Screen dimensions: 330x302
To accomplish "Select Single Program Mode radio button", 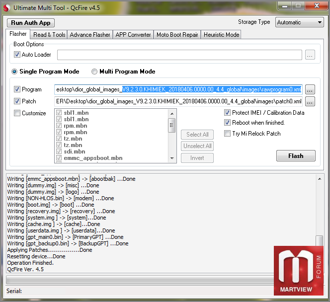I will pos(14,72).
